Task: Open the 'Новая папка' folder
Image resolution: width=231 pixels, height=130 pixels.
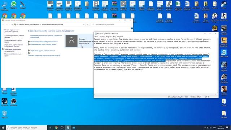Action: (196, 5)
